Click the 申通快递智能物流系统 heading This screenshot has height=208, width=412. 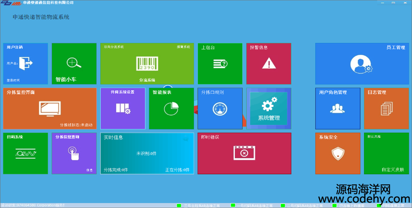coord(41,17)
